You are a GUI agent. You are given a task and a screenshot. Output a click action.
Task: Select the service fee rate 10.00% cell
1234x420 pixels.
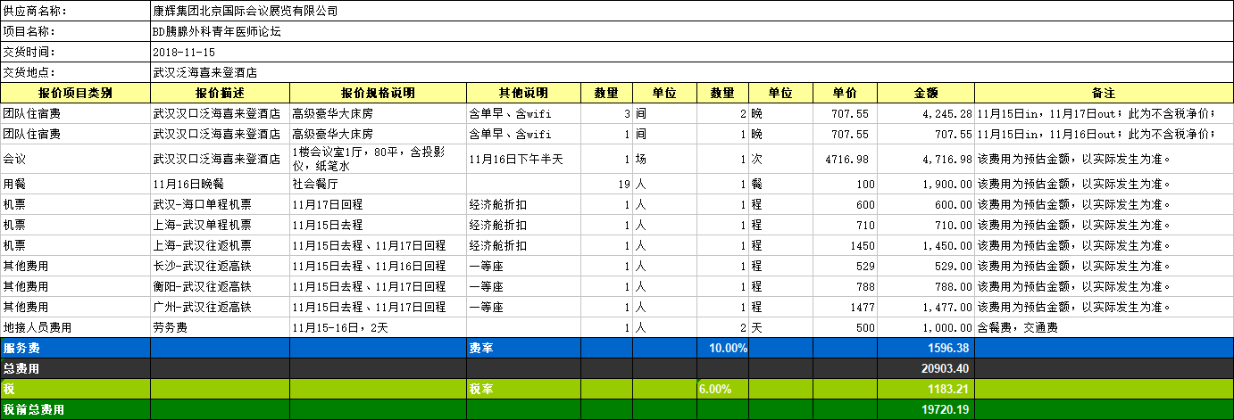pyautogui.click(x=722, y=348)
